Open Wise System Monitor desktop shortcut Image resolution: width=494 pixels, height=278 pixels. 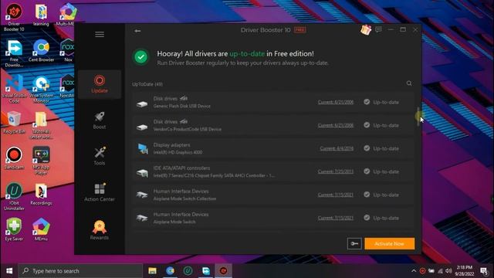point(41,90)
